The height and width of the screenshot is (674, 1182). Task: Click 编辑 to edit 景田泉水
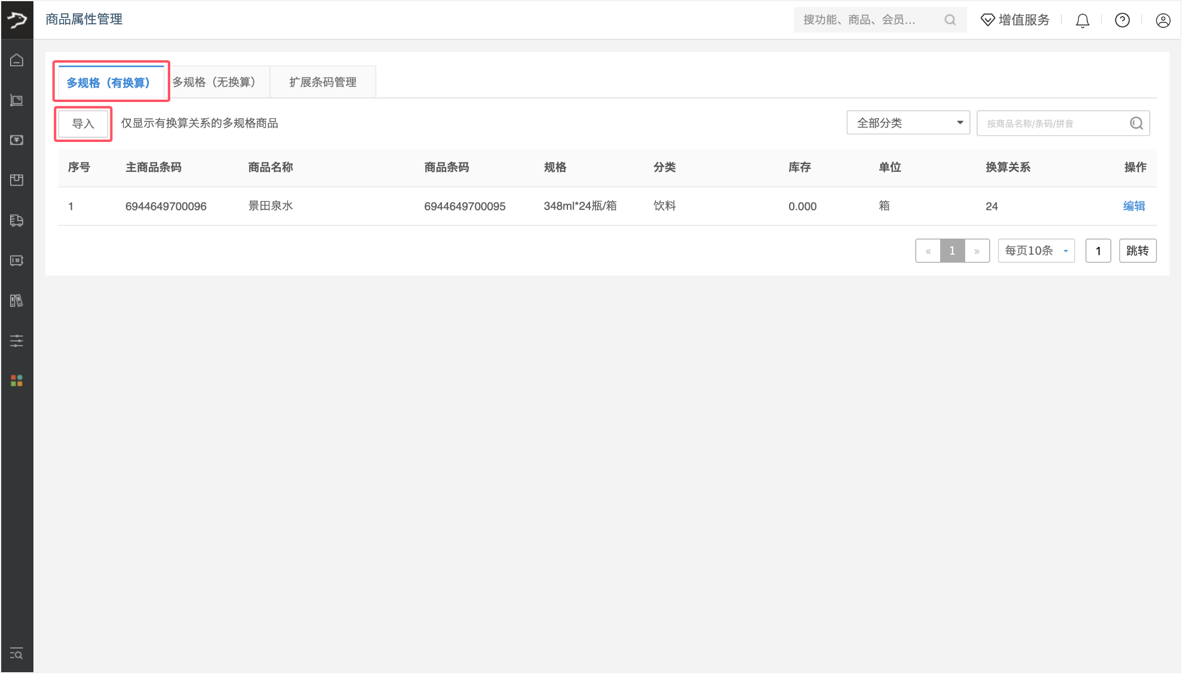click(1133, 206)
